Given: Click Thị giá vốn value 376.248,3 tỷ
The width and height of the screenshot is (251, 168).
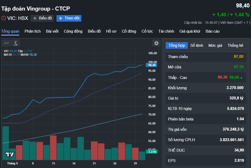Looking at the screenshot, I should click(233, 129).
